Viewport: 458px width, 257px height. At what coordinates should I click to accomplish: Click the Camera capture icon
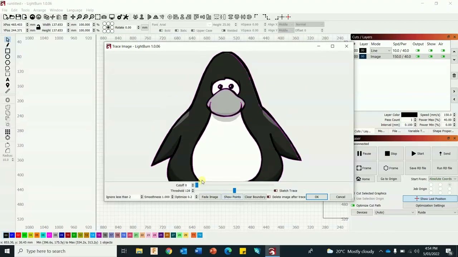pos(104,17)
